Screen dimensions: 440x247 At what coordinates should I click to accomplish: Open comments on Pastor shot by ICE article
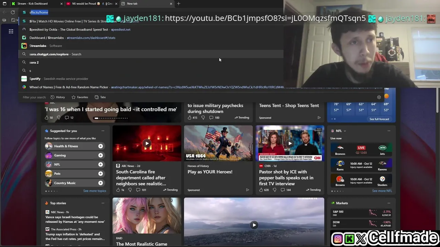[x=286, y=190]
